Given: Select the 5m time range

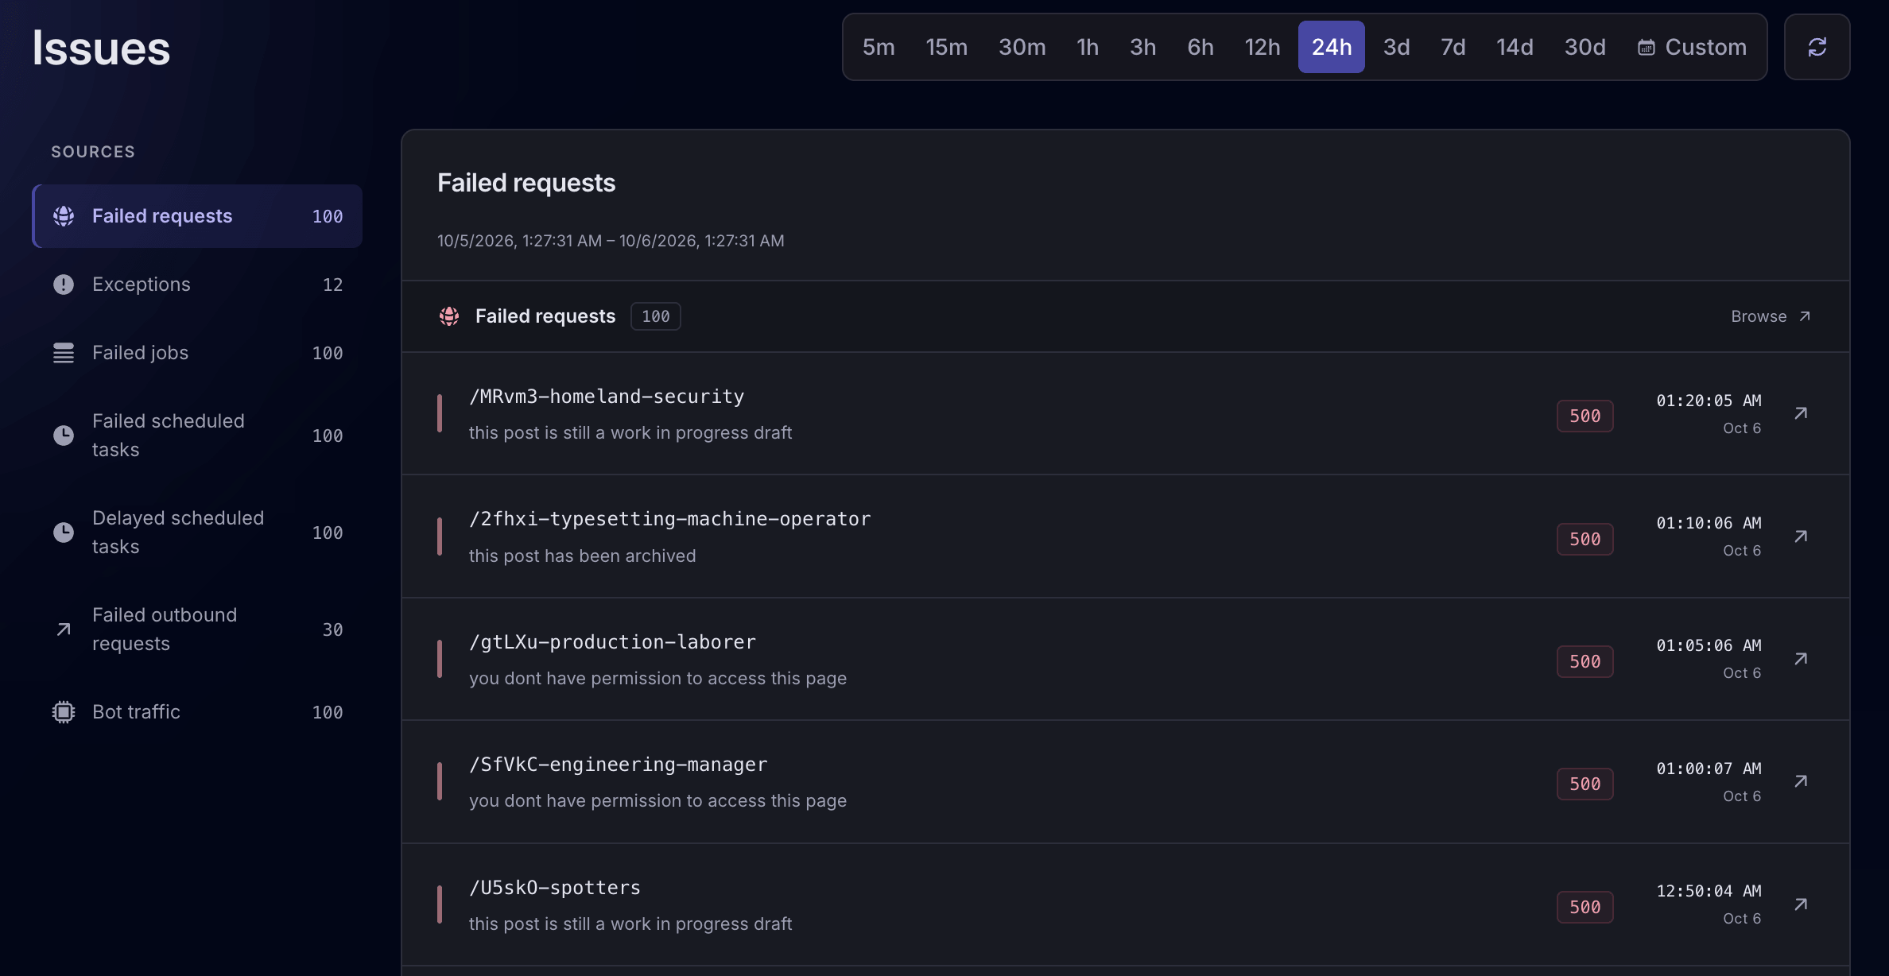Looking at the screenshot, I should click(x=879, y=47).
